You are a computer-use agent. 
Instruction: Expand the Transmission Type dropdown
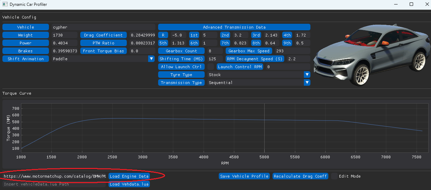click(x=307, y=83)
